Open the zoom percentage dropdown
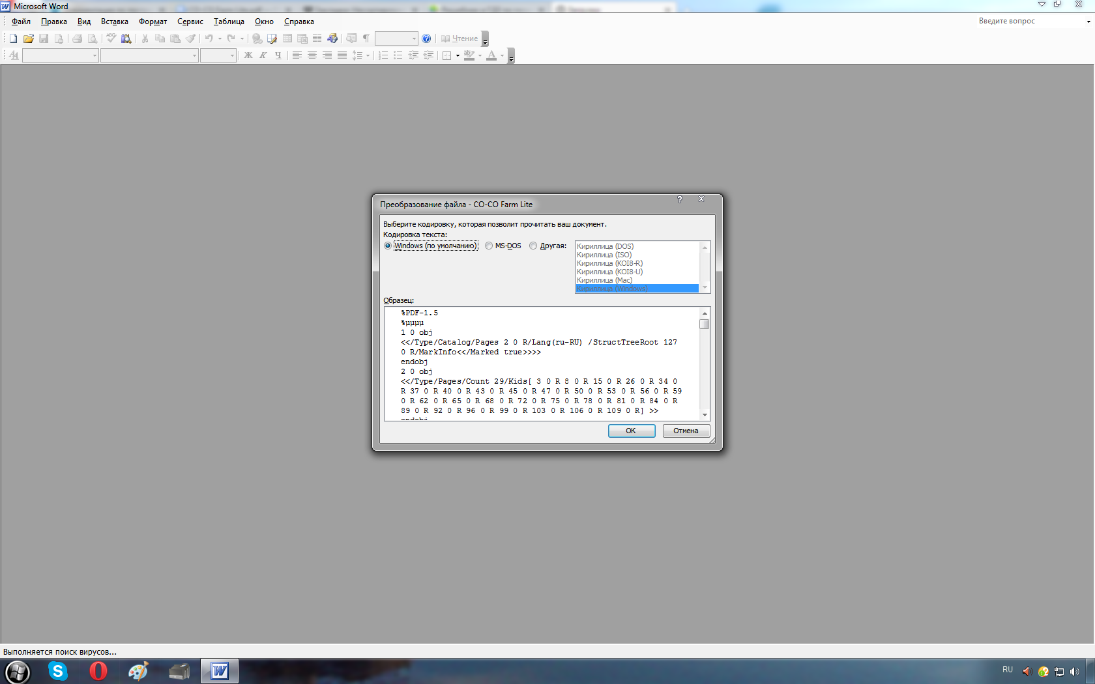The width and height of the screenshot is (1095, 684). (x=414, y=39)
